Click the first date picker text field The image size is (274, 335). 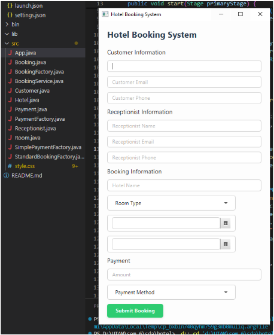[166, 223]
